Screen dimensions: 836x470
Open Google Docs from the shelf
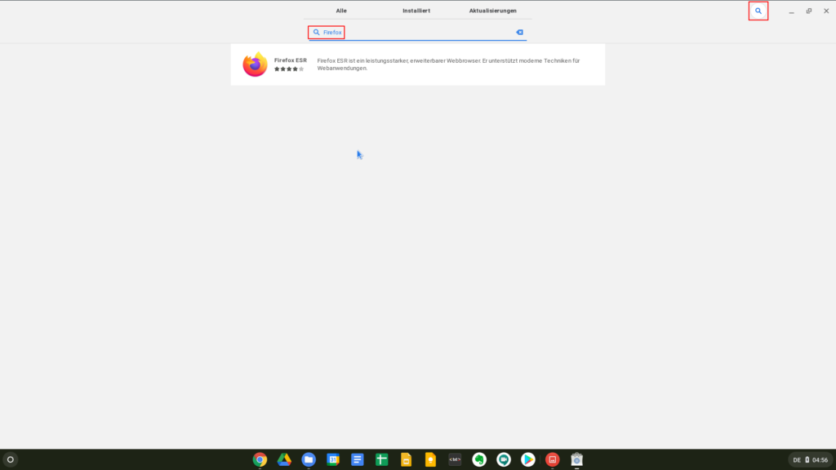pos(358,459)
